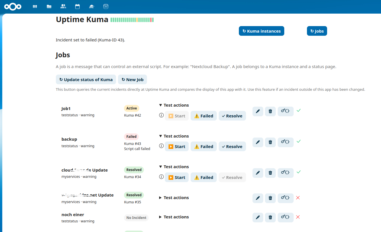Image resolution: width=381 pixels, height=232 pixels.
Task: Click the key-code icon for 'noch einer'
Action: [286, 217]
